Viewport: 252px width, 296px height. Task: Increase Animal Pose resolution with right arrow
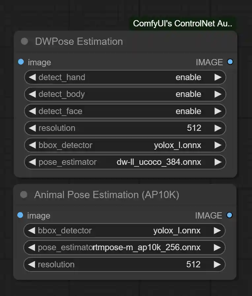[x=217, y=264]
